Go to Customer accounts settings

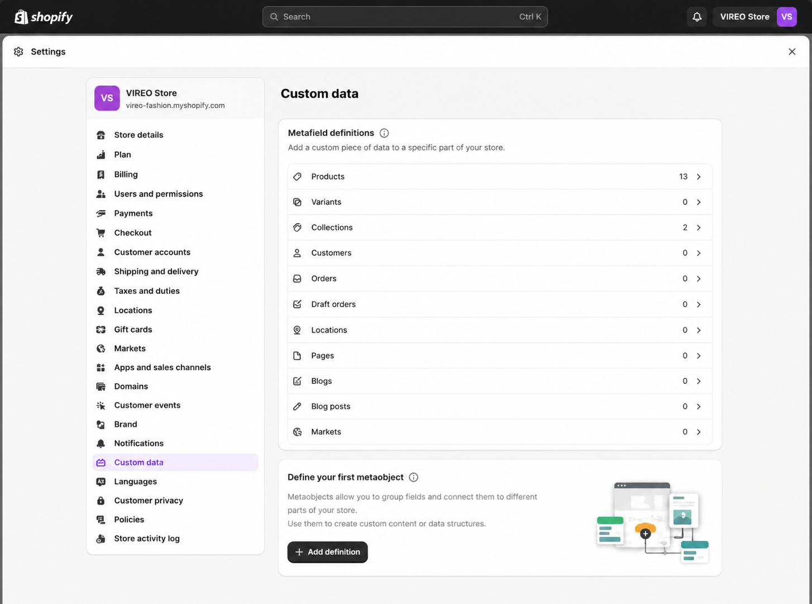175,252
